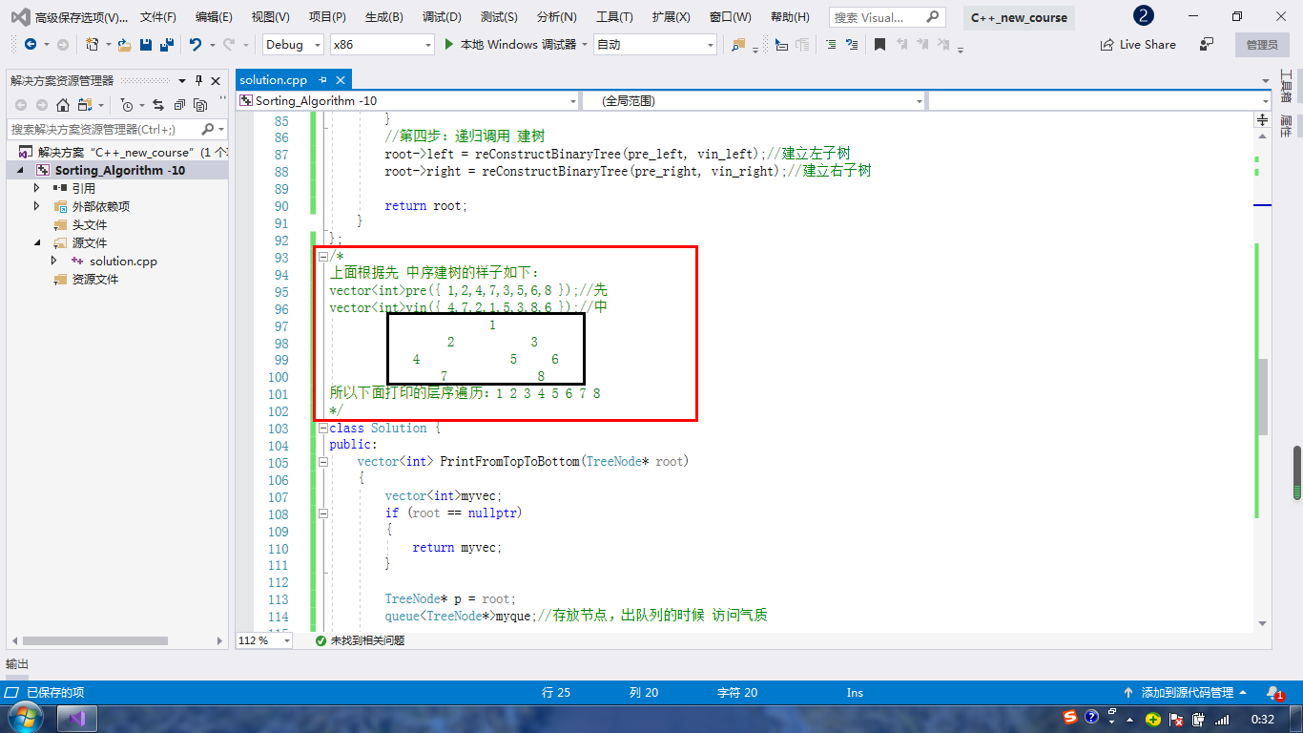Collapse the if block outline at line 108

point(322,513)
